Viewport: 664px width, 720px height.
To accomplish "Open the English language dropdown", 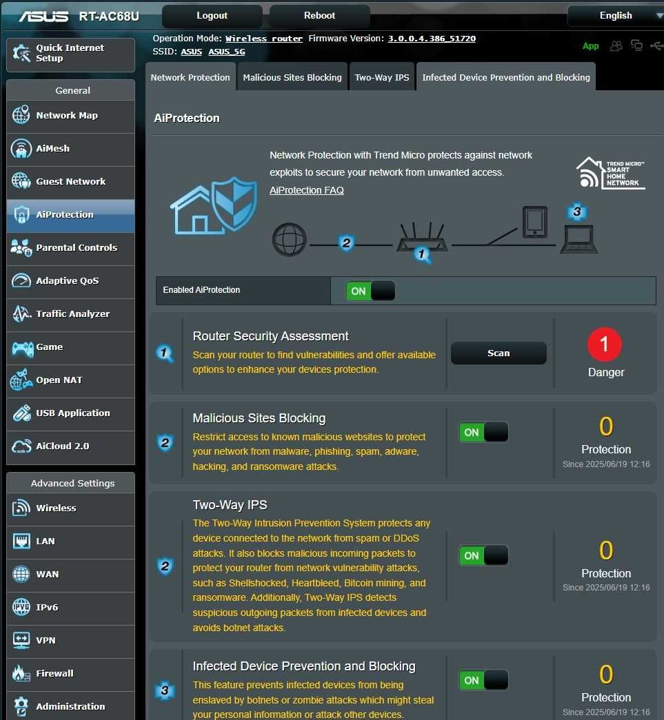I will click(x=616, y=16).
